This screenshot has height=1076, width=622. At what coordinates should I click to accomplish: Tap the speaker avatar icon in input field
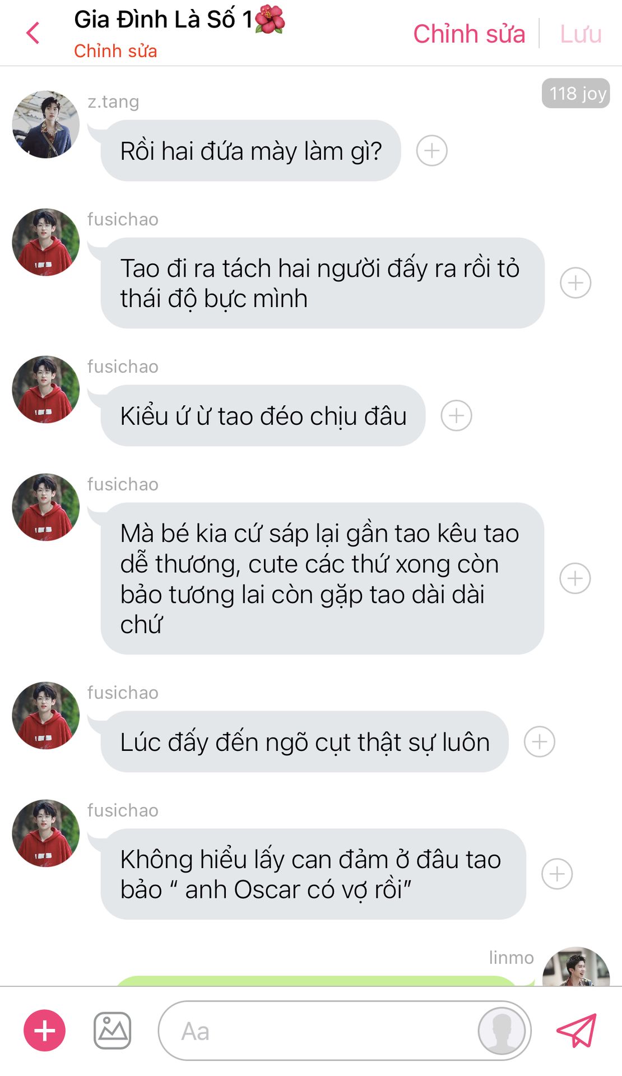[x=502, y=1030]
